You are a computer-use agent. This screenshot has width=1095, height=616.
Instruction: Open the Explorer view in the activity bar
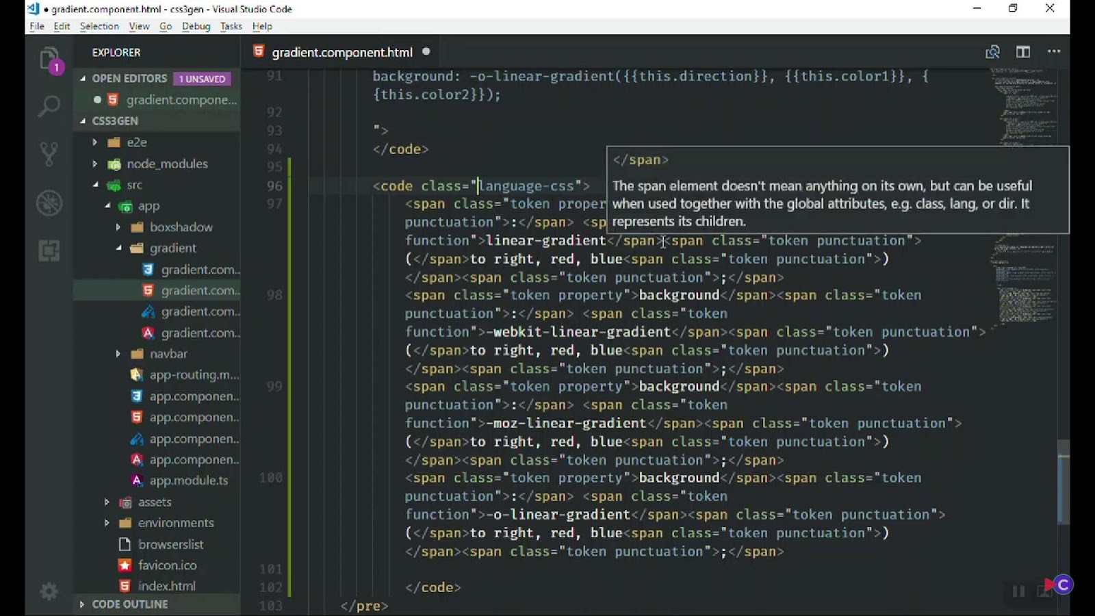[x=48, y=60]
